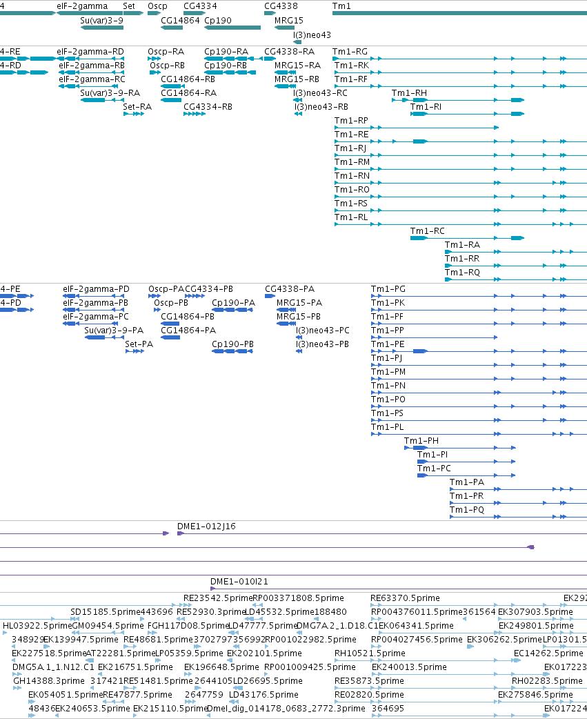Select the Tm1 gene bar

click(x=459, y=13)
